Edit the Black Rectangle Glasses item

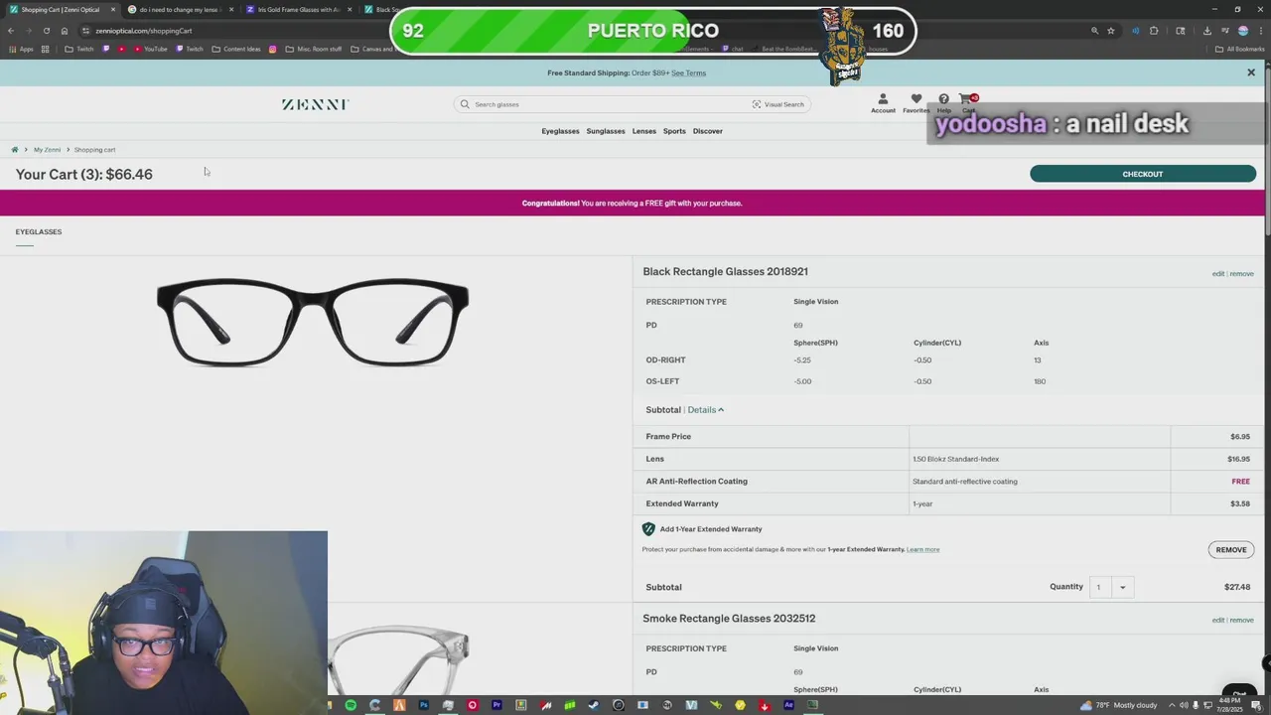pos(1217,274)
